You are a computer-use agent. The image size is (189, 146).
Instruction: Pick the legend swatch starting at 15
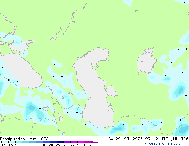[46, 142]
